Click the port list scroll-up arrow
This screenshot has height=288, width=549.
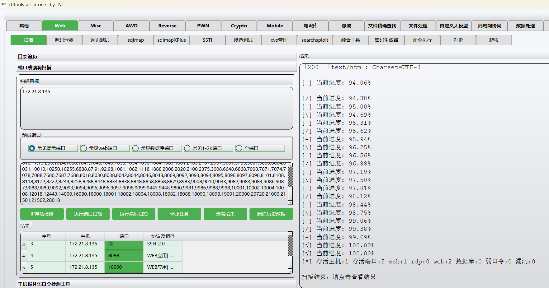tap(290, 165)
